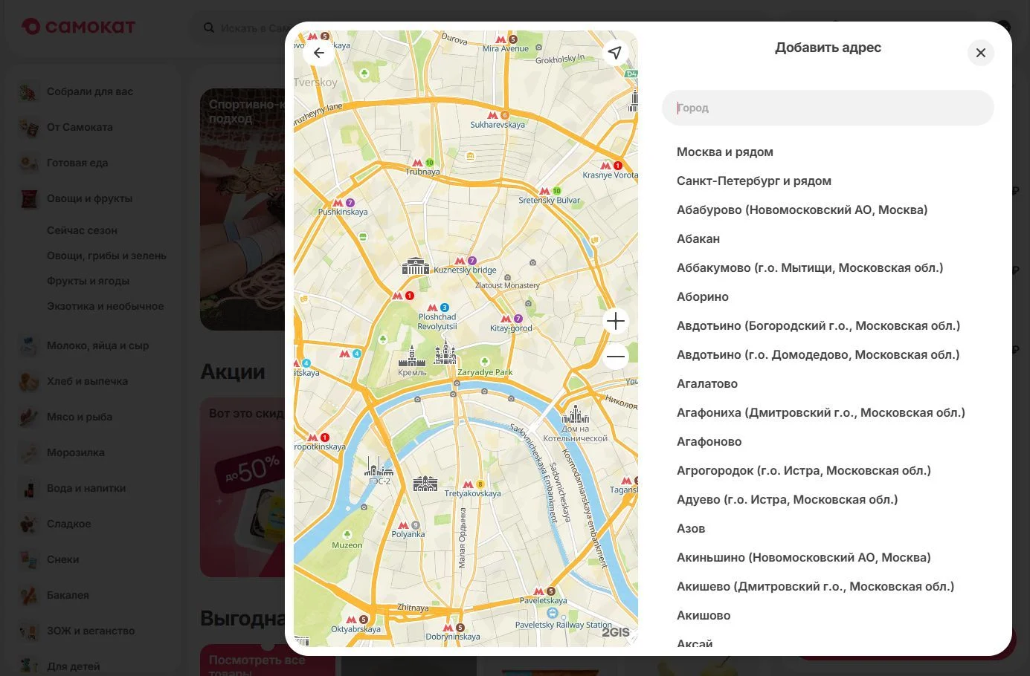The height and width of the screenshot is (676, 1030).
Task: Click the Paveletskaya metro marker
Action: click(544, 591)
